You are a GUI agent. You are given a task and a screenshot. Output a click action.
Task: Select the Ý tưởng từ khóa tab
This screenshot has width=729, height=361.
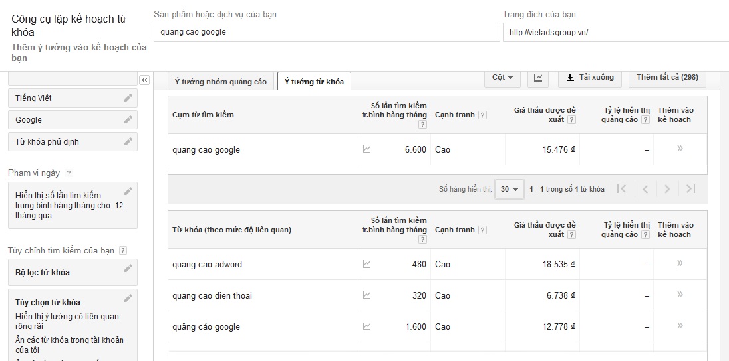(x=315, y=82)
